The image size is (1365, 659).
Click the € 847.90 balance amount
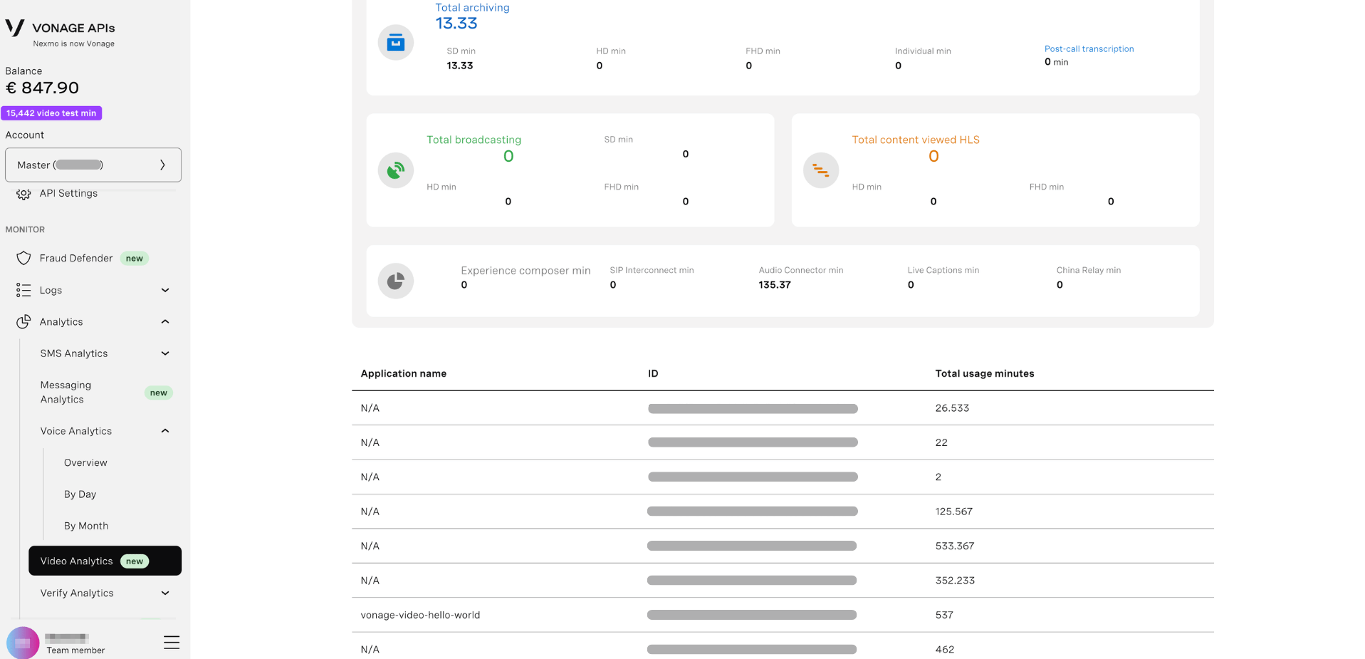pyautogui.click(x=42, y=88)
